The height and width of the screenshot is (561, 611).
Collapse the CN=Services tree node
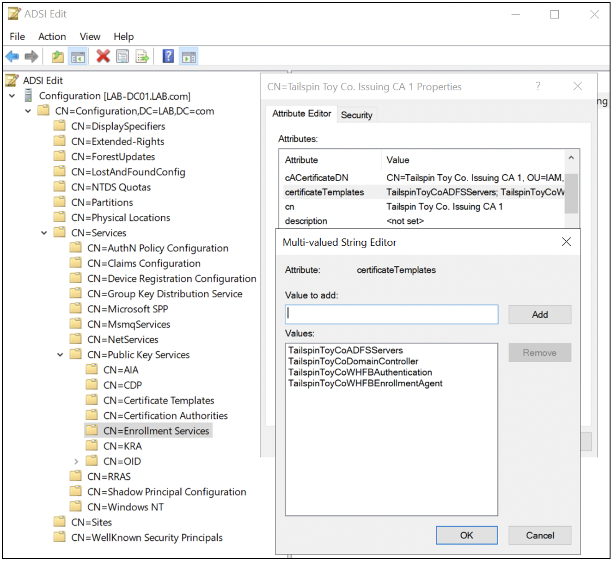[x=44, y=233]
